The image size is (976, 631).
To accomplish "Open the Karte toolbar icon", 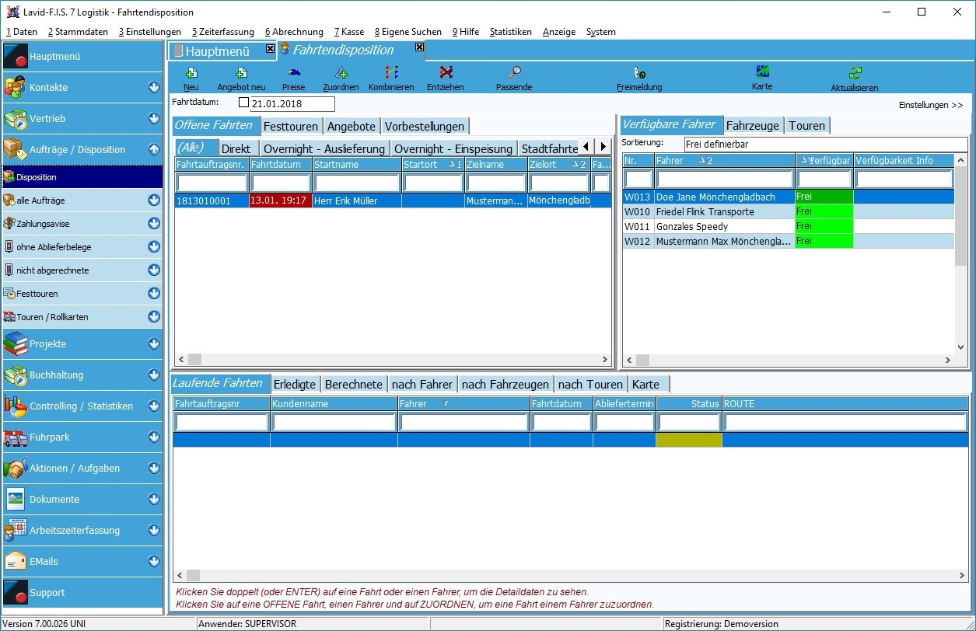I will click(762, 71).
